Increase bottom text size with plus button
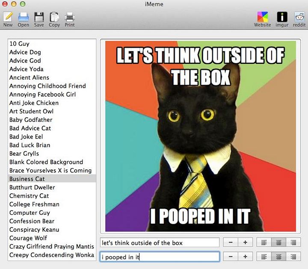The width and height of the screenshot is (308, 269). coord(245,257)
